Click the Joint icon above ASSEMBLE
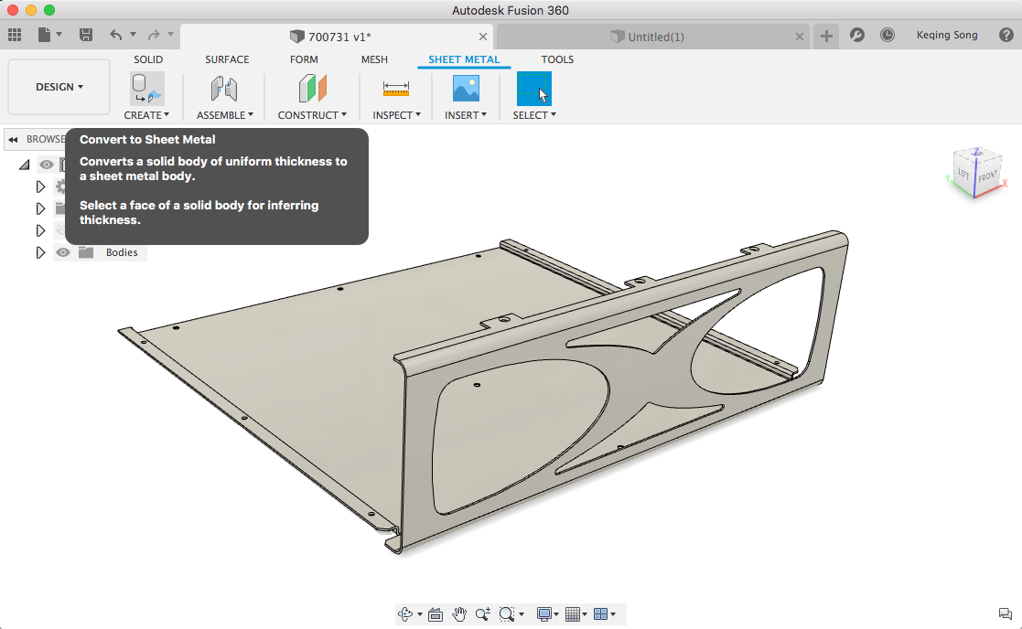The height and width of the screenshot is (629, 1022). coord(224,89)
